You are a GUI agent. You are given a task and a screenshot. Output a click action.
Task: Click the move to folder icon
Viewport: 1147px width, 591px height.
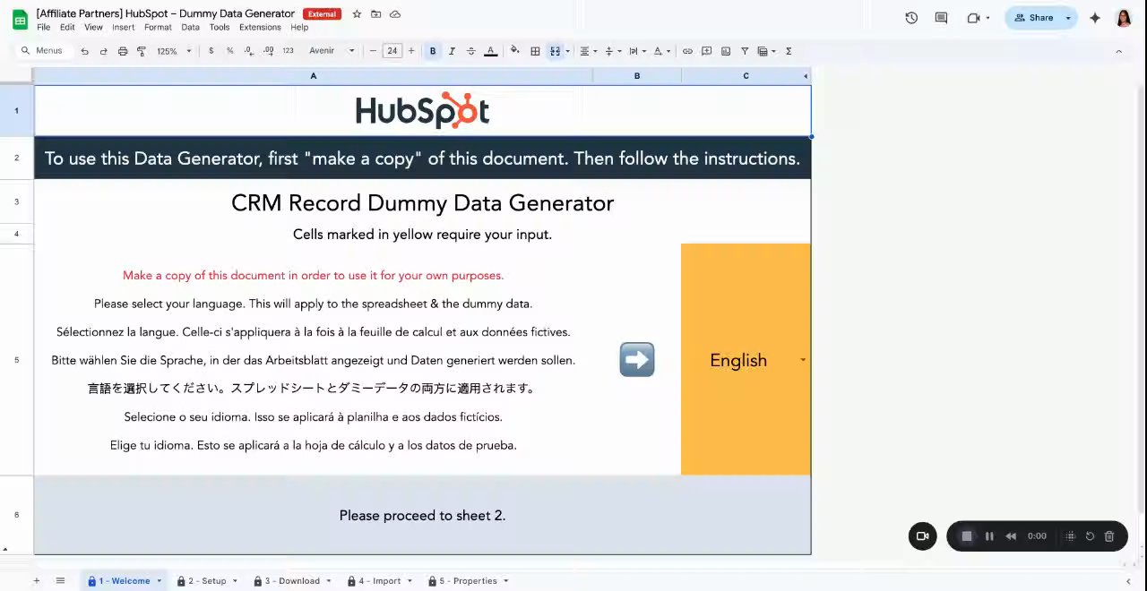(x=376, y=14)
